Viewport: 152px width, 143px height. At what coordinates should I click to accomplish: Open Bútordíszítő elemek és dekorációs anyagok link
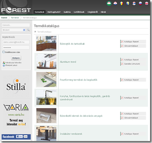click(x=81, y=116)
